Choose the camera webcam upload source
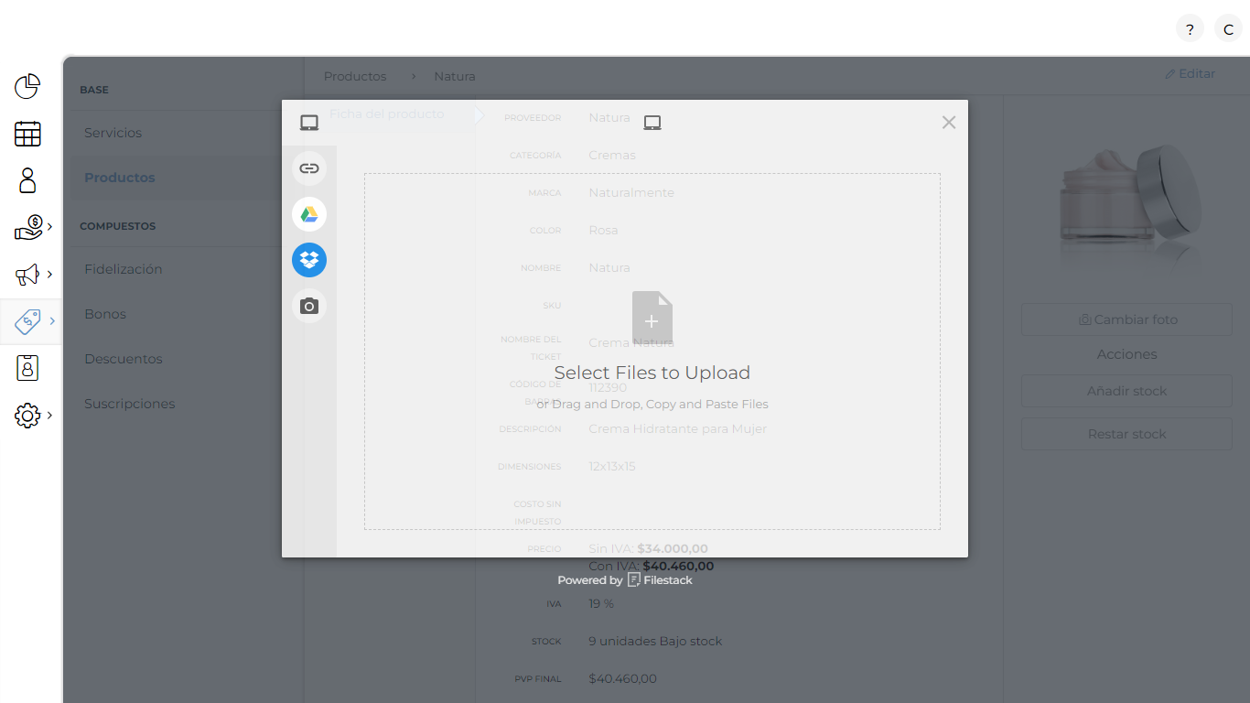 [x=309, y=306]
